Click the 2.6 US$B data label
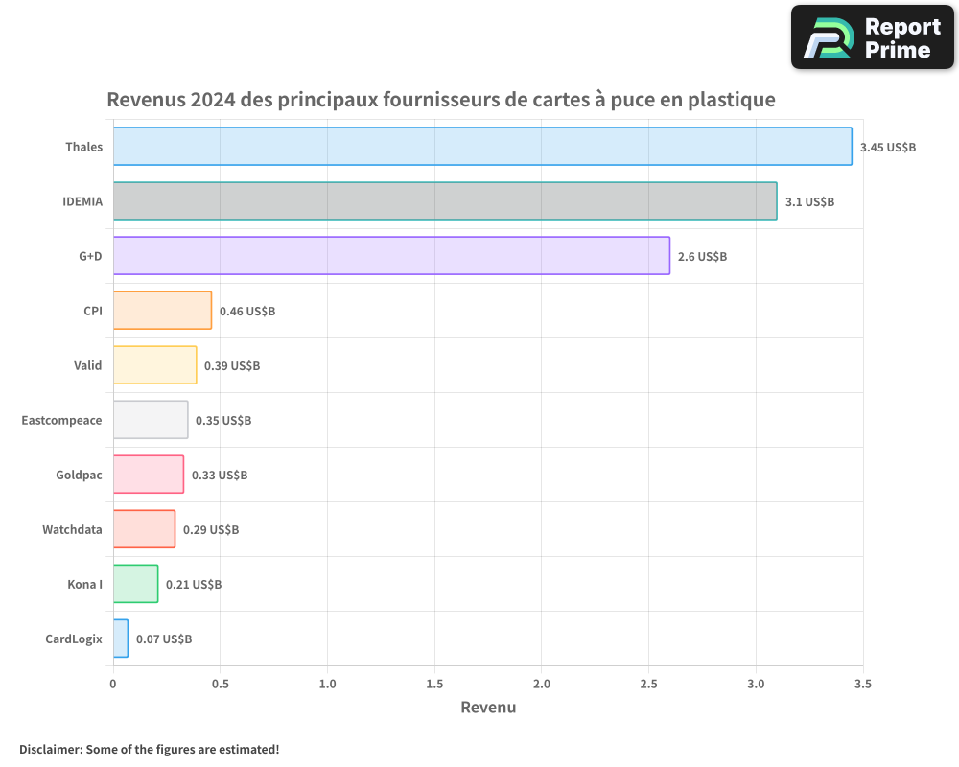The image size is (959, 767). tap(702, 257)
